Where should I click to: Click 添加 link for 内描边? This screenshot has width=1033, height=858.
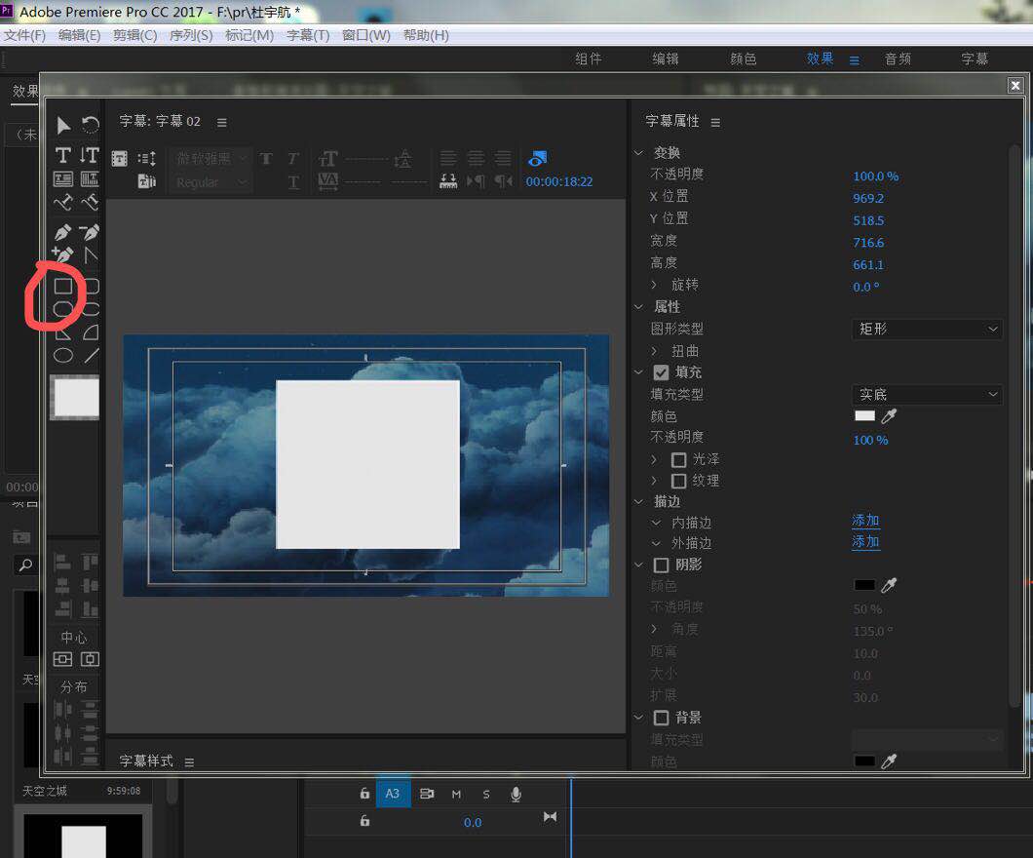click(865, 521)
